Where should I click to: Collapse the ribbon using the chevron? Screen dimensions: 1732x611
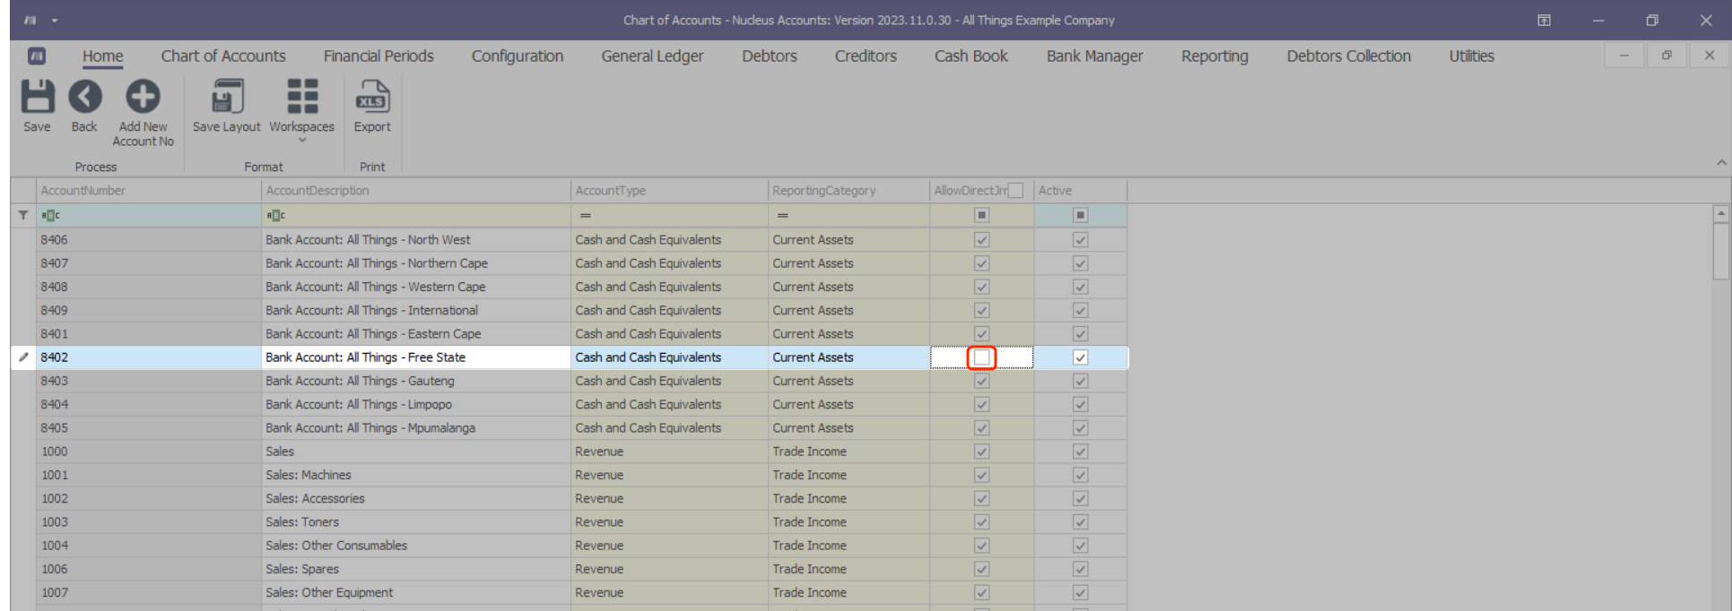click(1721, 163)
